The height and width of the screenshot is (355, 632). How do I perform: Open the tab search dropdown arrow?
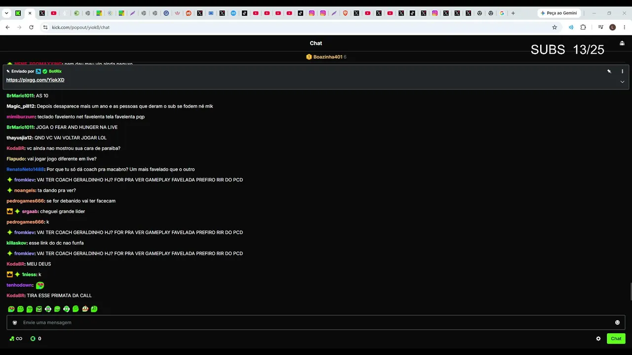click(x=6, y=13)
